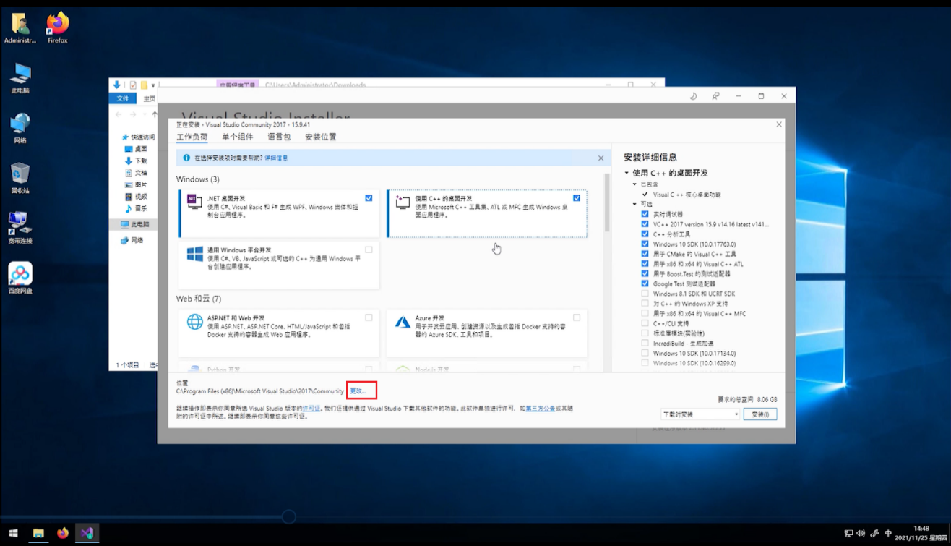This screenshot has width=951, height=546.
Task: Click the network icon in system tray
Action: (x=848, y=534)
